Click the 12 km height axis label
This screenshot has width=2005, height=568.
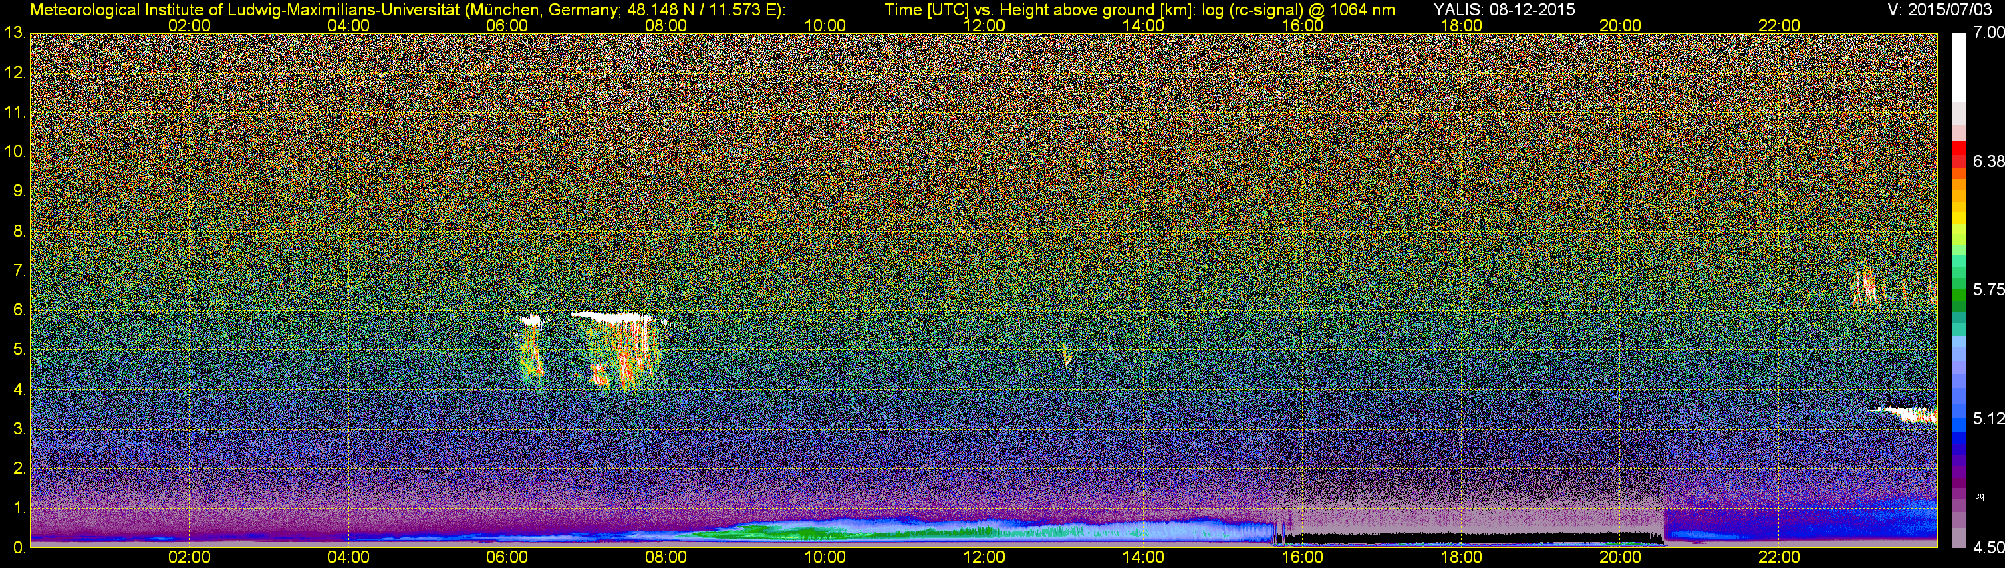[14, 73]
